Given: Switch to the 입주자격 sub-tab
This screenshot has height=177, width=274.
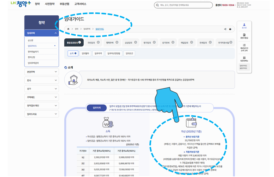Looking at the screenshot, I should click(98, 54).
